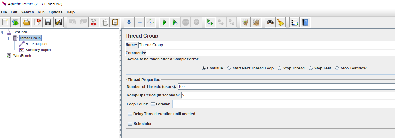Select Thread Group in the tree
395x138 pixels.
tap(30, 38)
